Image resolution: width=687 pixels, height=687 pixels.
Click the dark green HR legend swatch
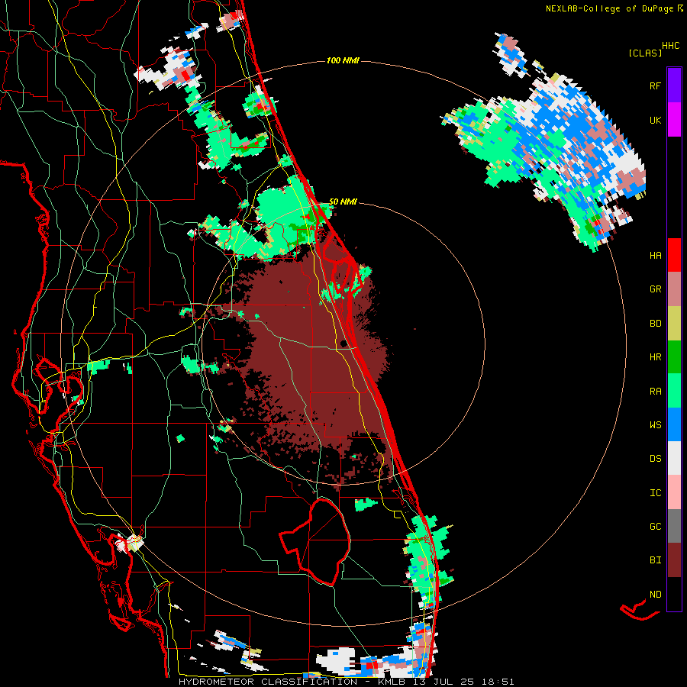pyautogui.click(x=674, y=357)
